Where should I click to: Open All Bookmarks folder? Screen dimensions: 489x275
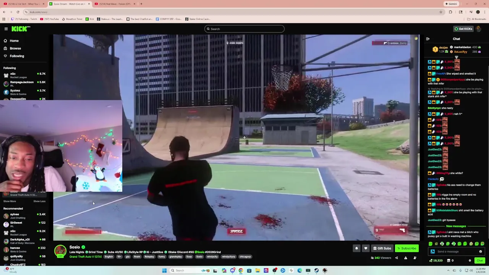pos(476,19)
